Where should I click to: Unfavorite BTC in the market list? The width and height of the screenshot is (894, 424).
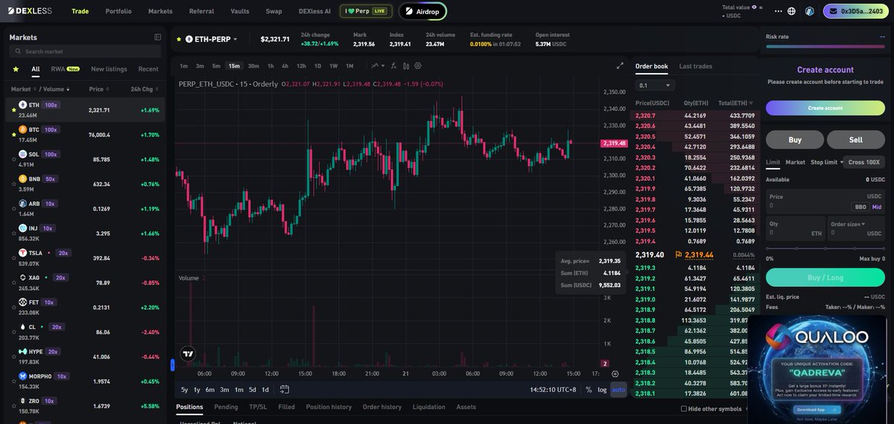tap(13, 135)
